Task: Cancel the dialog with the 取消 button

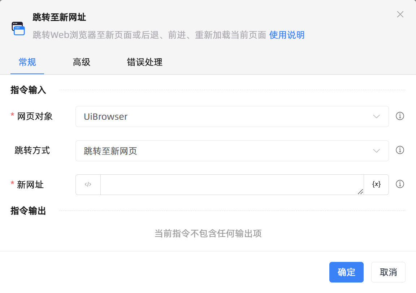Action: pyautogui.click(x=388, y=272)
